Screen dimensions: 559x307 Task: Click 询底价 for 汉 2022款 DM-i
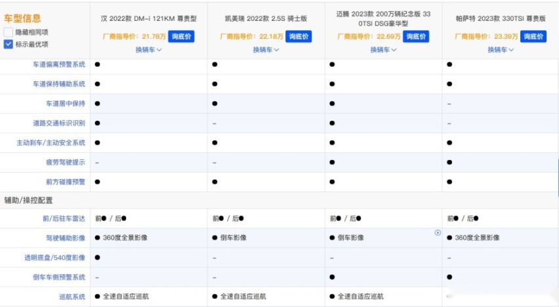point(181,36)
